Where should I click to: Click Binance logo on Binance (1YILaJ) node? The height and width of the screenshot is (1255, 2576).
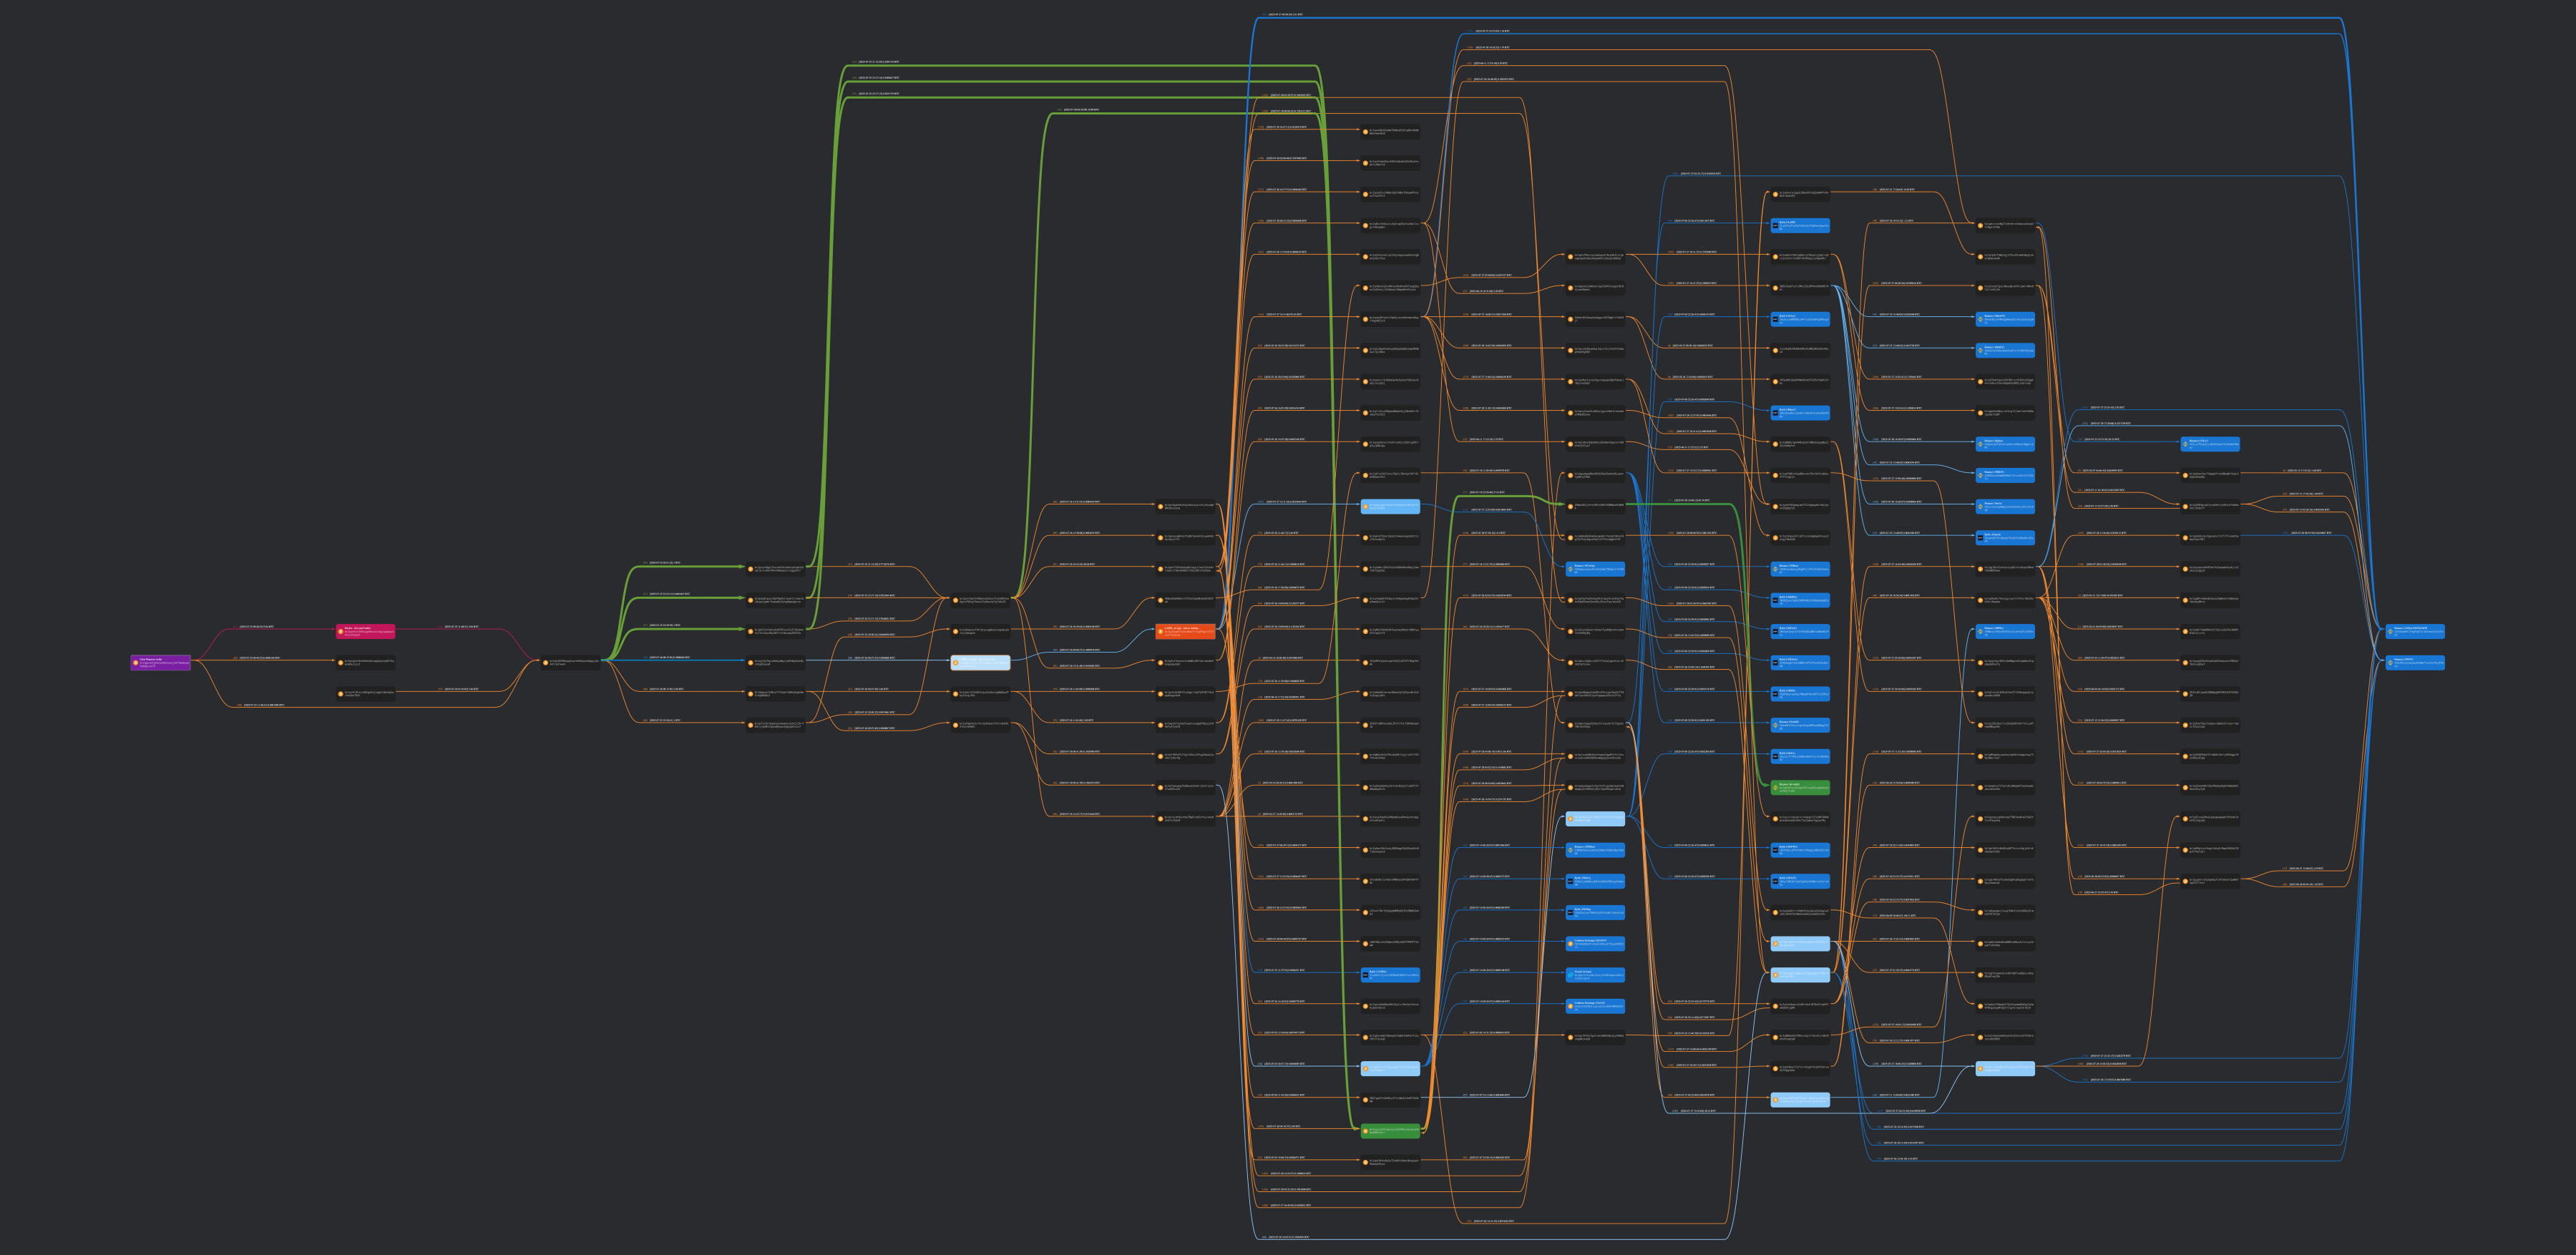2186,445
